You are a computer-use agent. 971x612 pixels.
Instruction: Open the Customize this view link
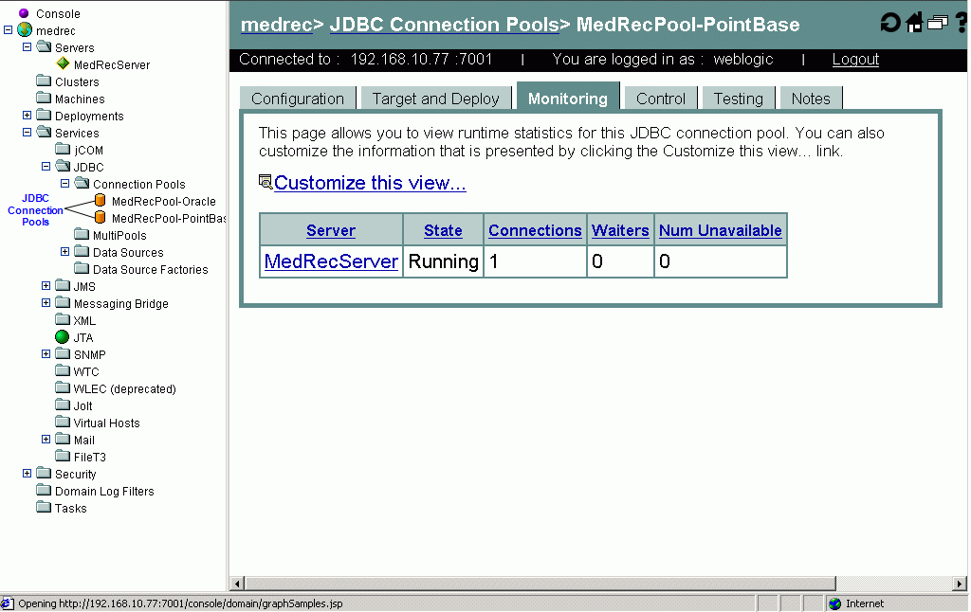(371, 183)
